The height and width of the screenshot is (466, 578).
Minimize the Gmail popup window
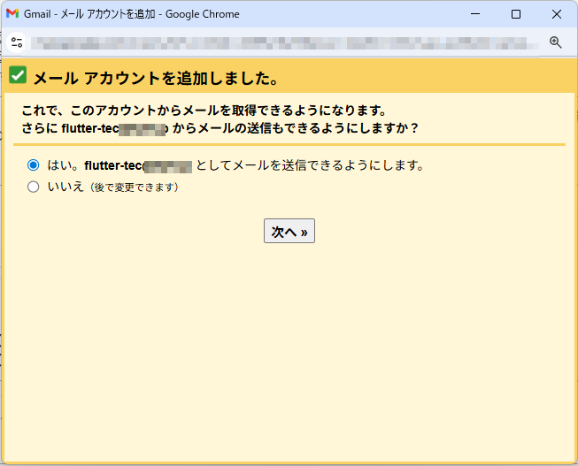[x=476, y=14]
